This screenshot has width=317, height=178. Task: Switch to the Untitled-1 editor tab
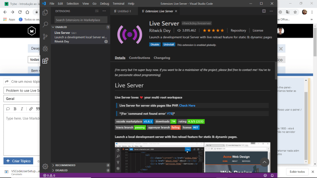click(124, 11)
